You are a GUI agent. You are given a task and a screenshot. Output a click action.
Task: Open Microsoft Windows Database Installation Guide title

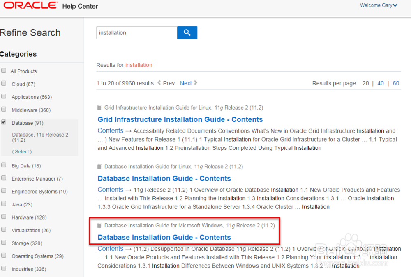(x=164, y=237)
